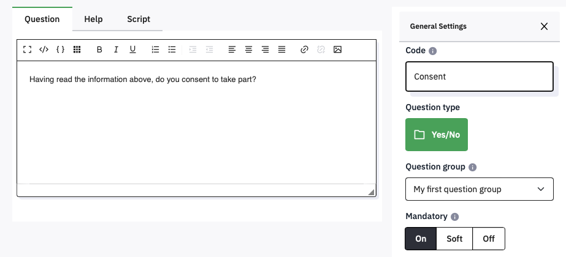Insert a bulleted list
The height and width of the screenshot is (257, 566).
(x=172, y=50)
